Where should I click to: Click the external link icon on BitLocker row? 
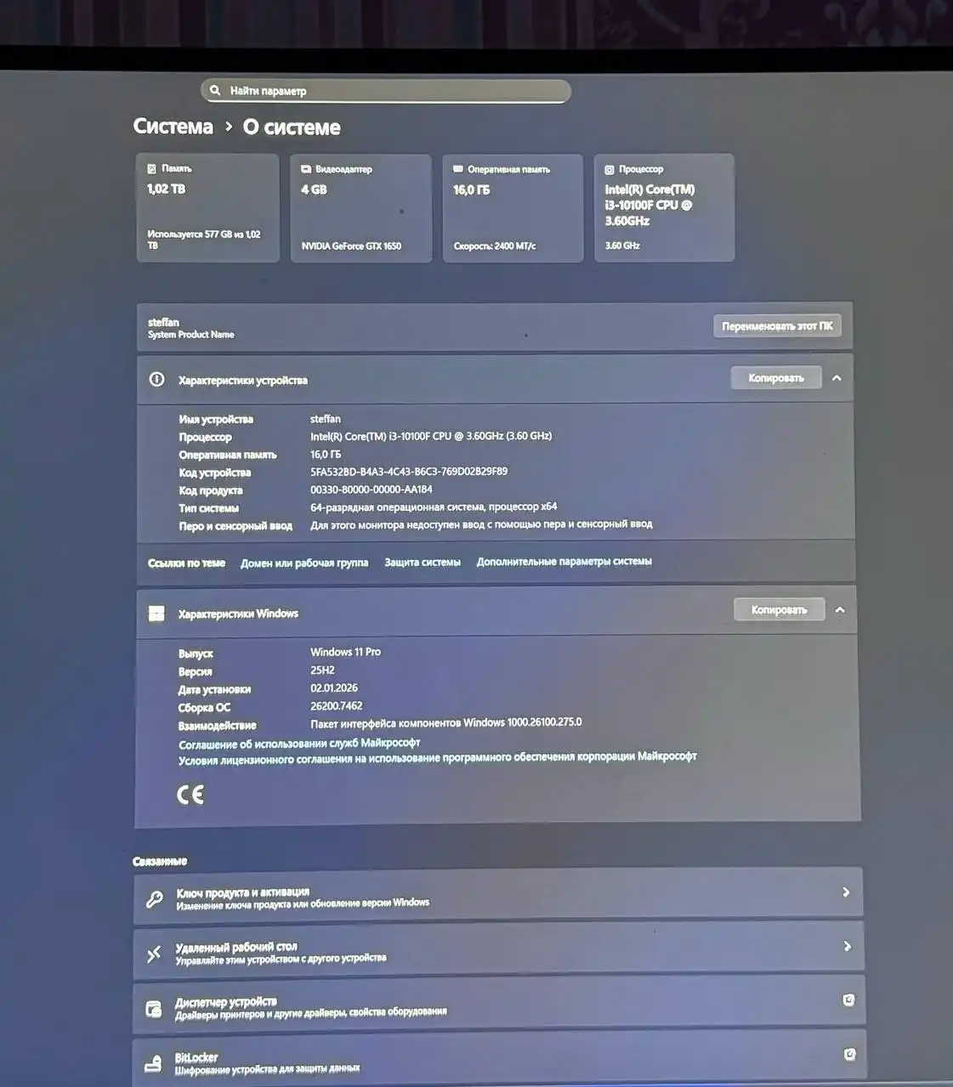[848, 1055]
